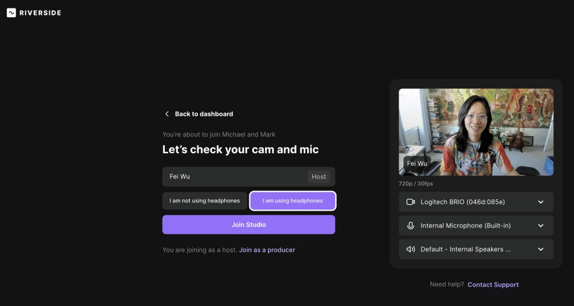
Task: Click the webcam preview thumbnail
Action: (476, 132)
